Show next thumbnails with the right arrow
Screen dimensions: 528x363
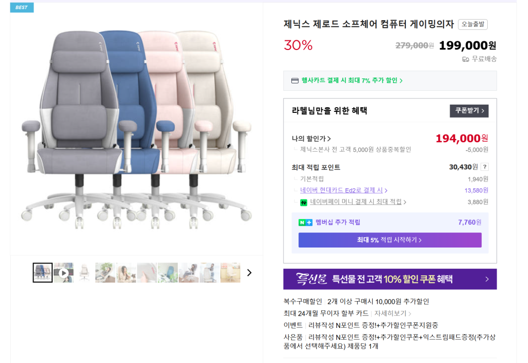click(250, 273)
